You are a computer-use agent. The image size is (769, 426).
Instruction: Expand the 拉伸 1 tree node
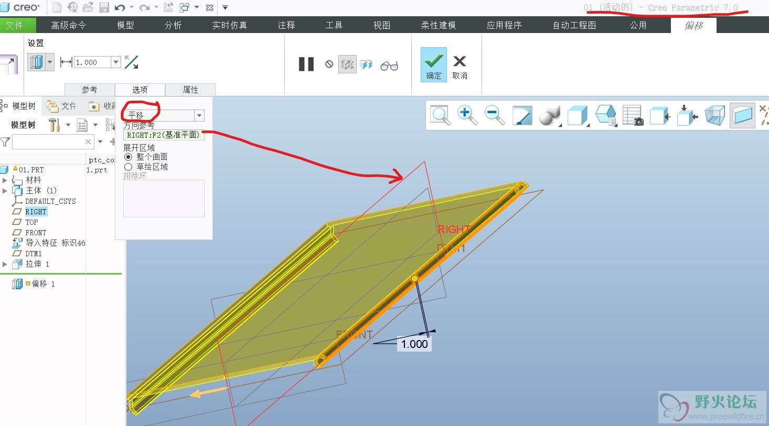pos(5,264)
